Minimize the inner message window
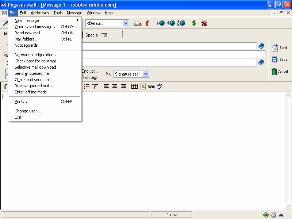Screen dimensions: 292x219 coord(274,13)
